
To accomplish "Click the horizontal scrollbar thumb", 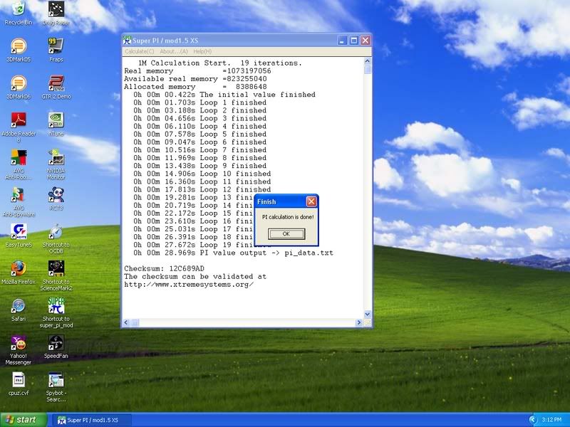I will coord(135,322).
